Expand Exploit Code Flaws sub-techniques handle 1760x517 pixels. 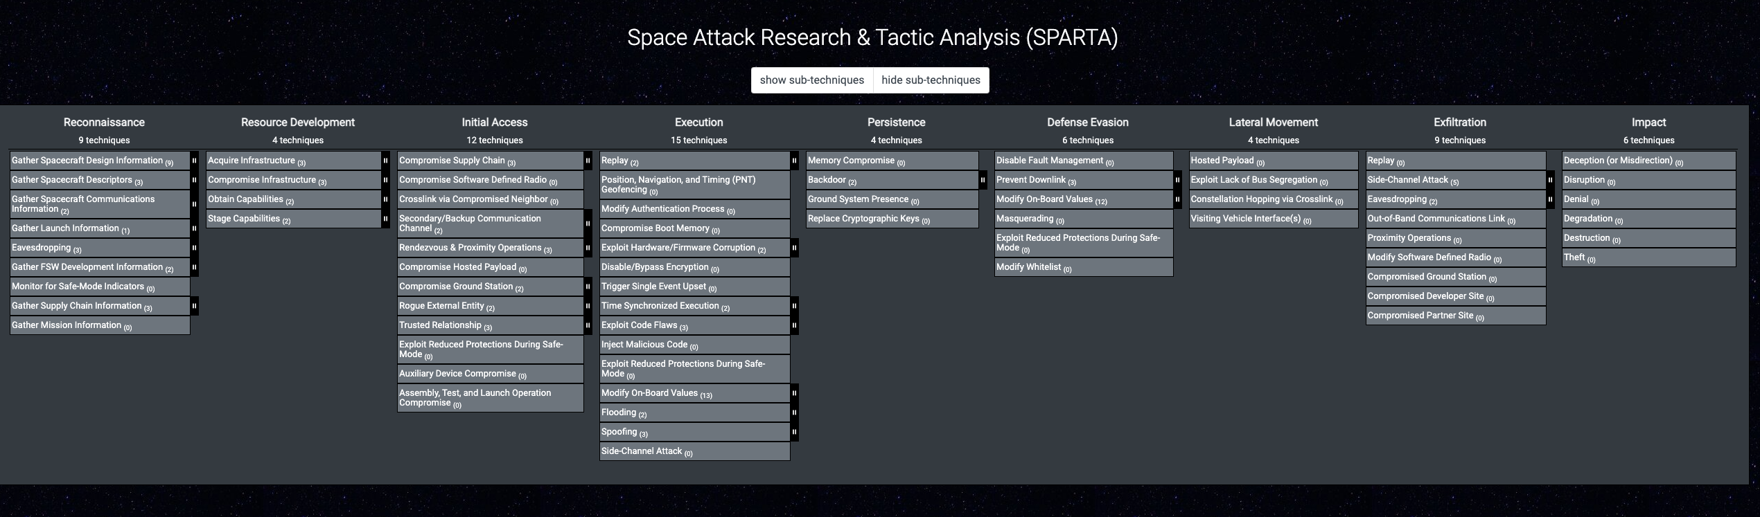coord(794,325)
